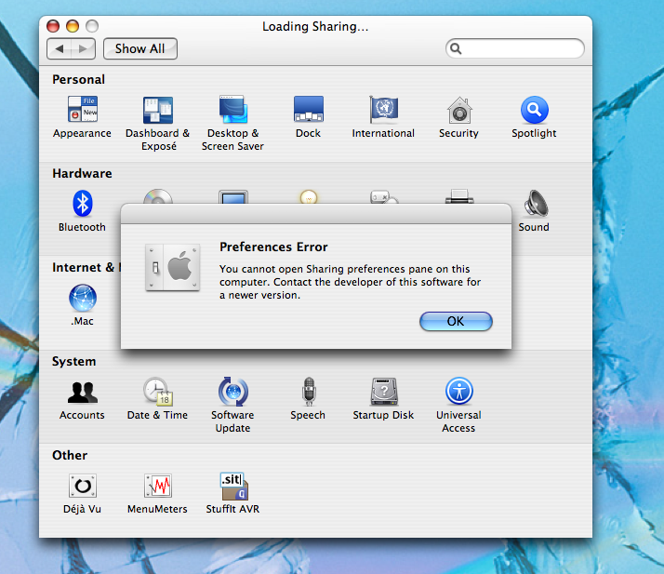Screen dimensions: 664x574
Task: Click the 'Preferences Error' heading
Action: [x=273, y=247]
